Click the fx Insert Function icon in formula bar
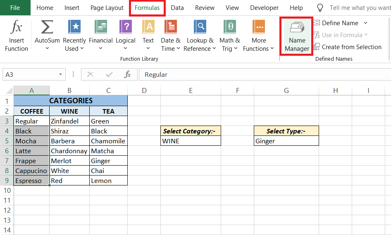Image resolution: width=391 pixels, height=235 pixels. pyautogui.click(x=127, y=74)
